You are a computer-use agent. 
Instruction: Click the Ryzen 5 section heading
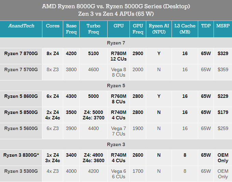click(x=116, y=86)
